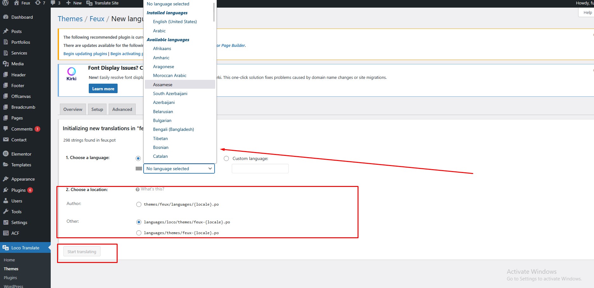The width and height of the screenshot is (594, 288).
Task: Choose Author location themes/feux/languages option
Action: (x=139, y=204)
